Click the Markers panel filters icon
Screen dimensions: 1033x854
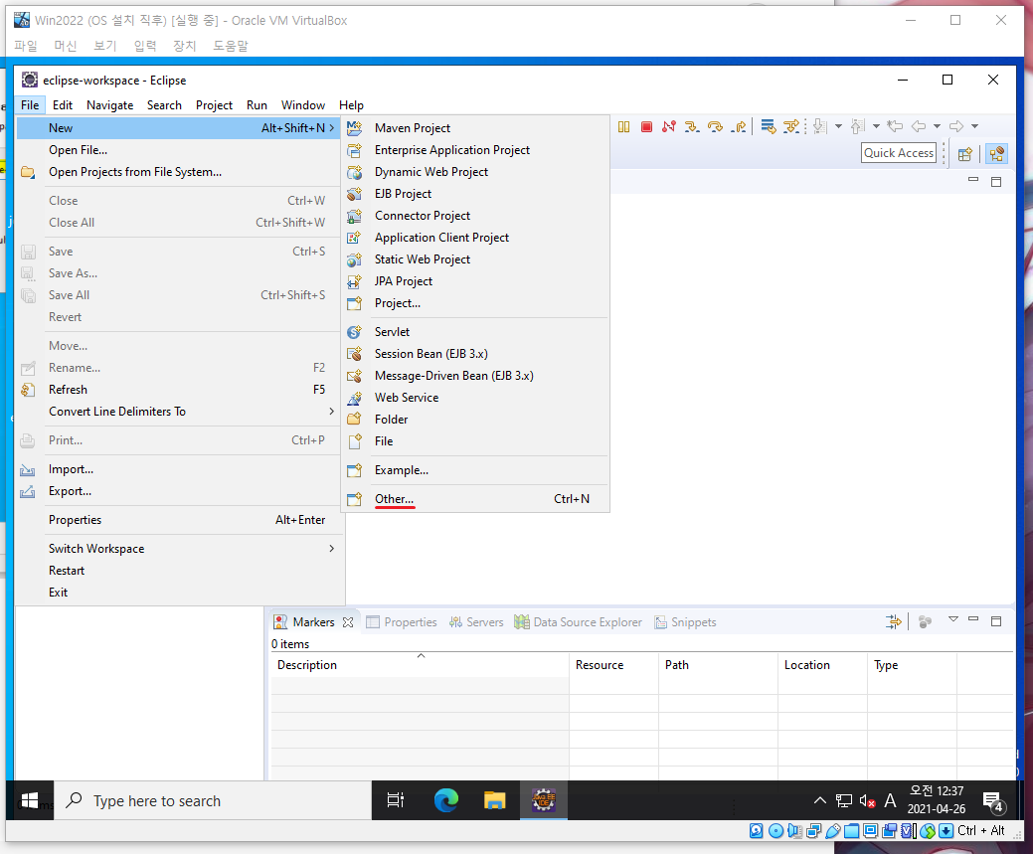[894, 621]
